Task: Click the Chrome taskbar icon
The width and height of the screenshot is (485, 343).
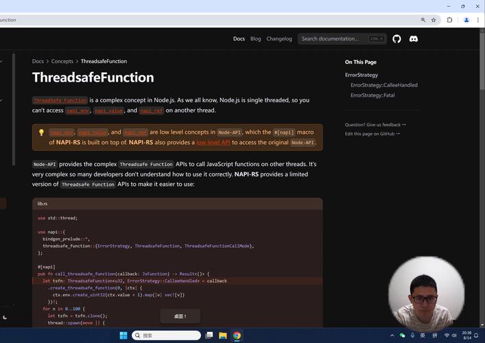Action: [x=237, y=335]
